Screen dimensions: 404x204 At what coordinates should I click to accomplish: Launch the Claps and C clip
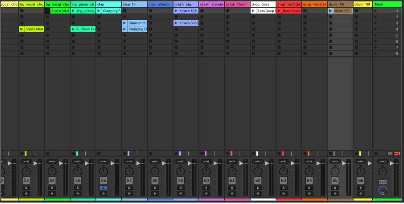pos(125,23)
